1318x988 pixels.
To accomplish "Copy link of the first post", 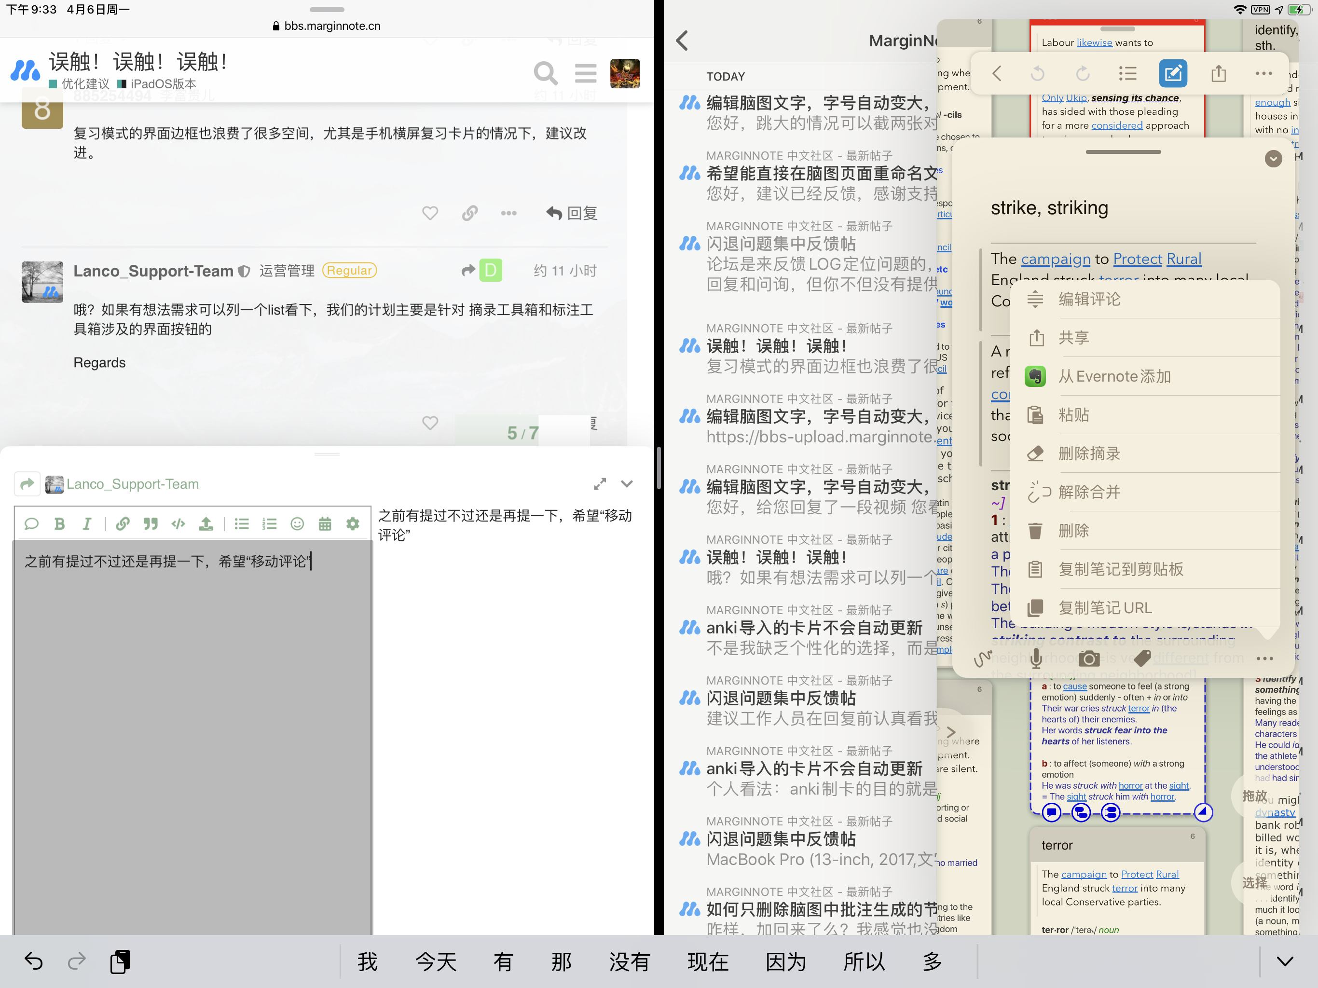I will click(469, 213).
